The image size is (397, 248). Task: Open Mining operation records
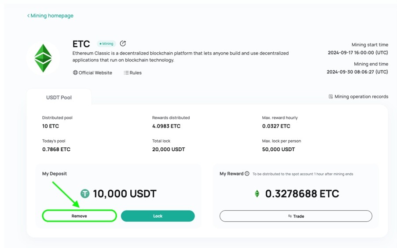[358, 97]
